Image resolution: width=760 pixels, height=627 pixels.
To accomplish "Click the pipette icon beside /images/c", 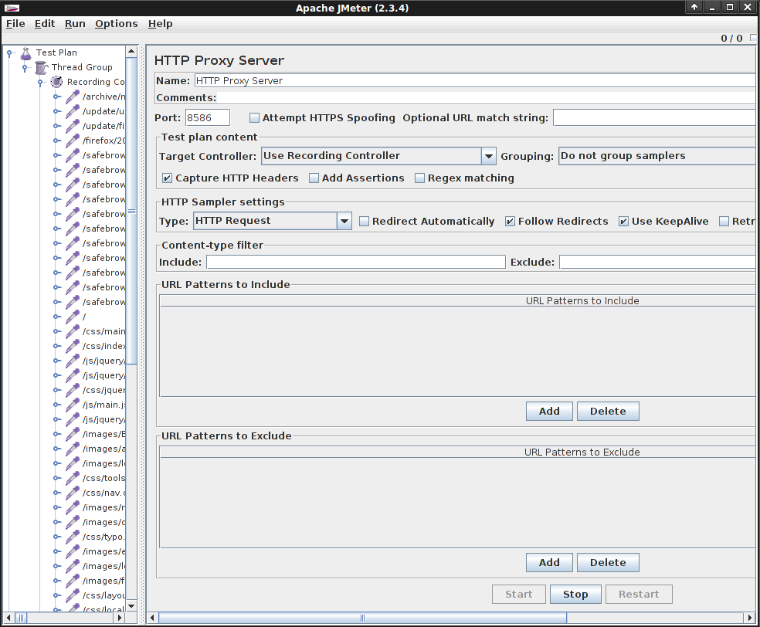I will coord(73,522).
